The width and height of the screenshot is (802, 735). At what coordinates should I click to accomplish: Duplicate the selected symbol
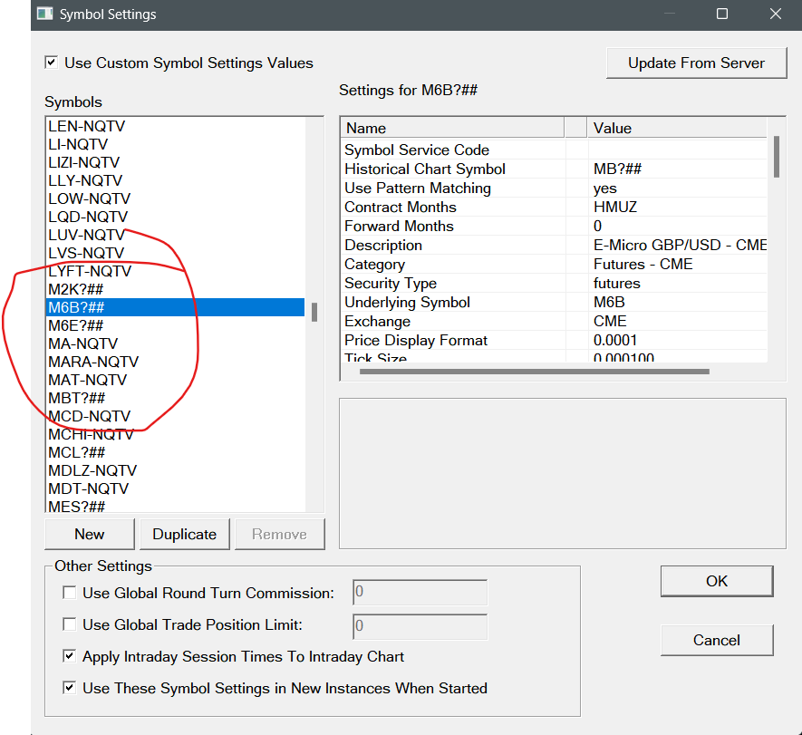pyautogui.click(x=185, y=534)
